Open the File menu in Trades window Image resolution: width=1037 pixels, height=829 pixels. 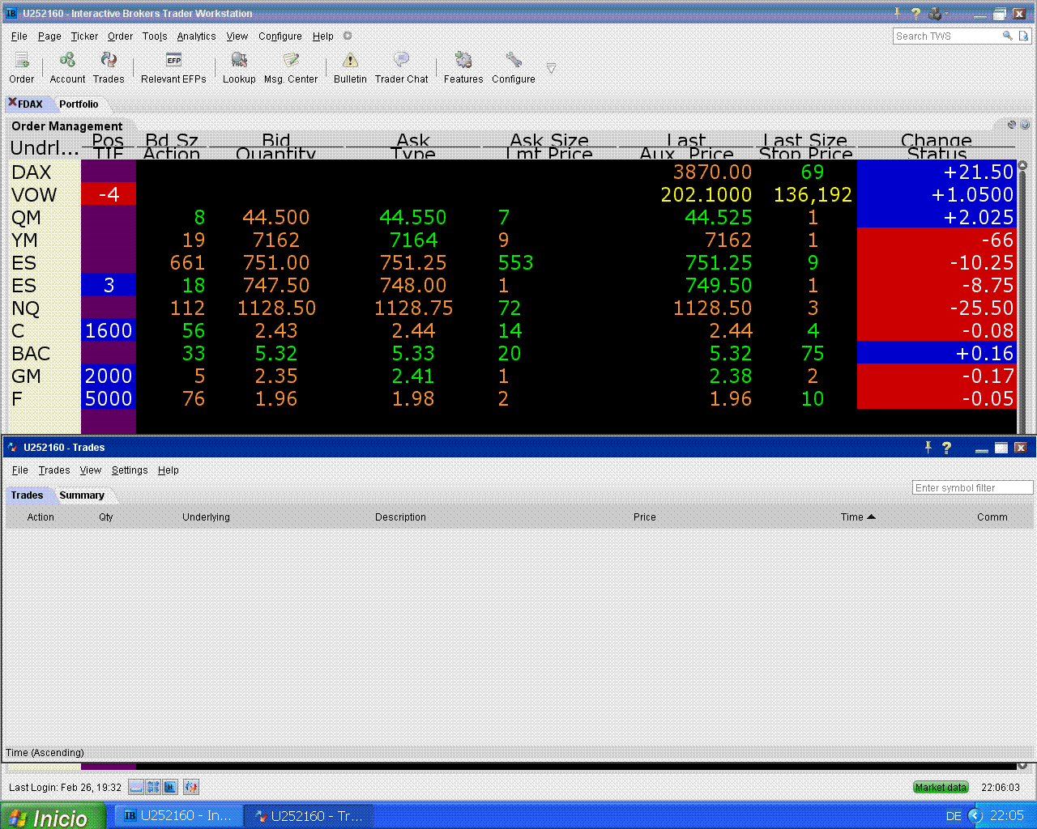tap(20, 470)
